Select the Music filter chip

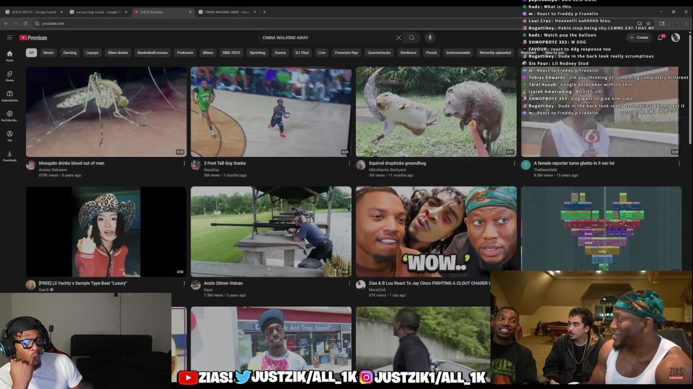tap(48, 53)
